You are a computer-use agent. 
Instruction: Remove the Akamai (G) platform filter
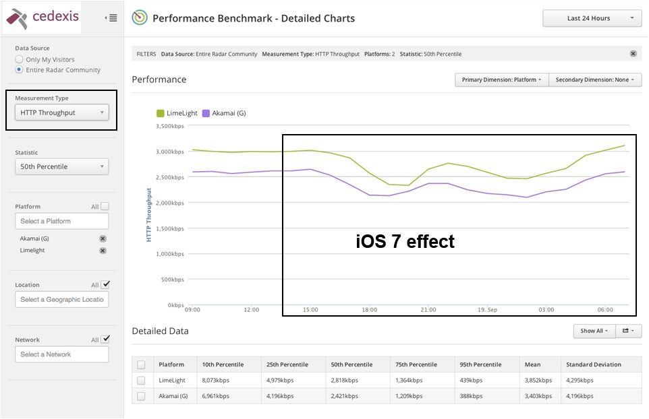pos(103,238)
